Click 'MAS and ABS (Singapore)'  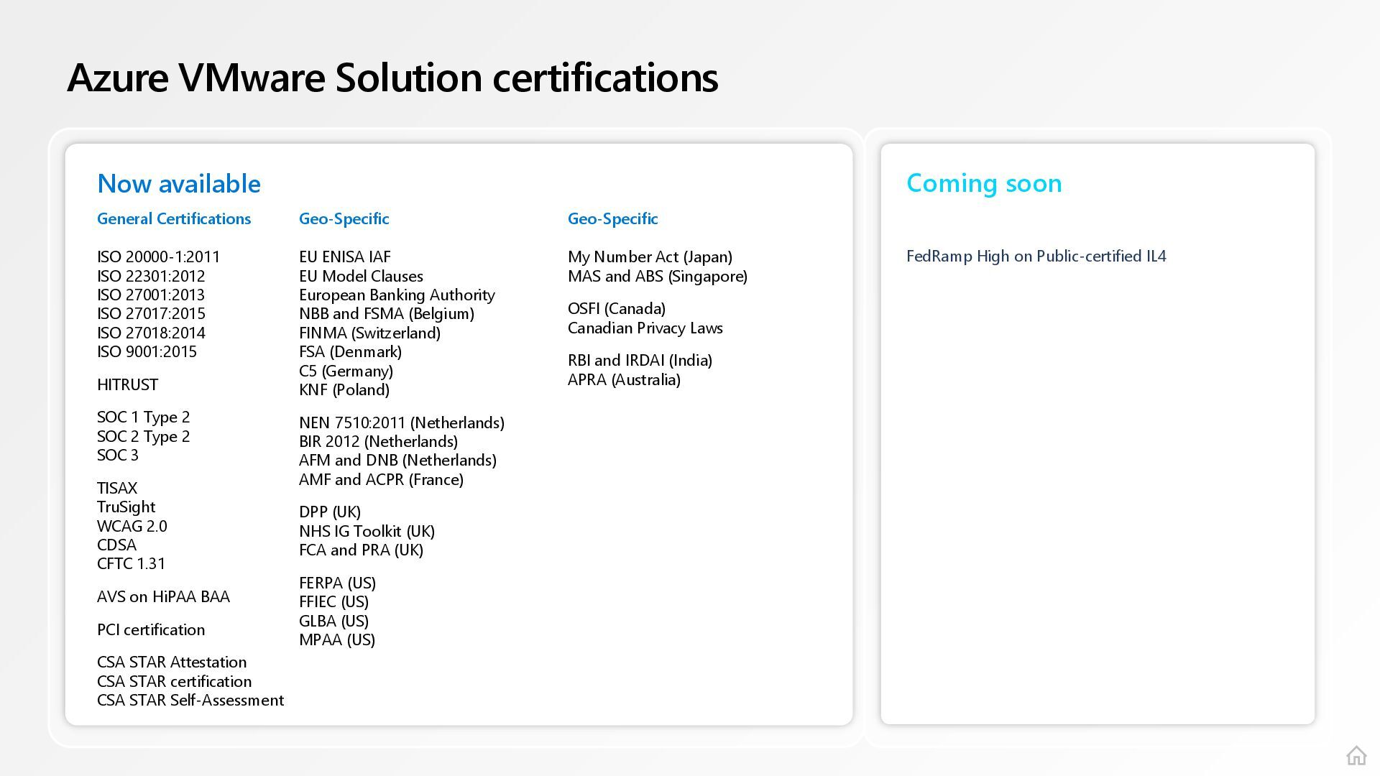[x=658, y=277]
